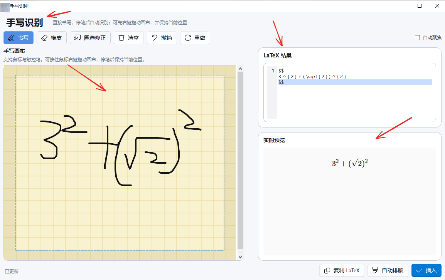Click the \sqrt line in LaTeX code
The image size is (445, 280).
[312, 77]
